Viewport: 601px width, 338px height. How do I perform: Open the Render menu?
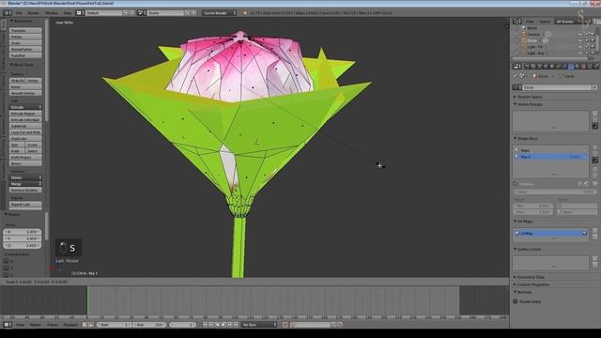point(33,12)
